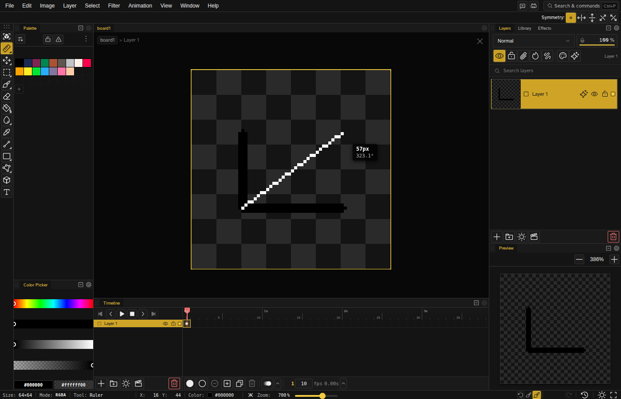Pick the red palette swatch

87,63
